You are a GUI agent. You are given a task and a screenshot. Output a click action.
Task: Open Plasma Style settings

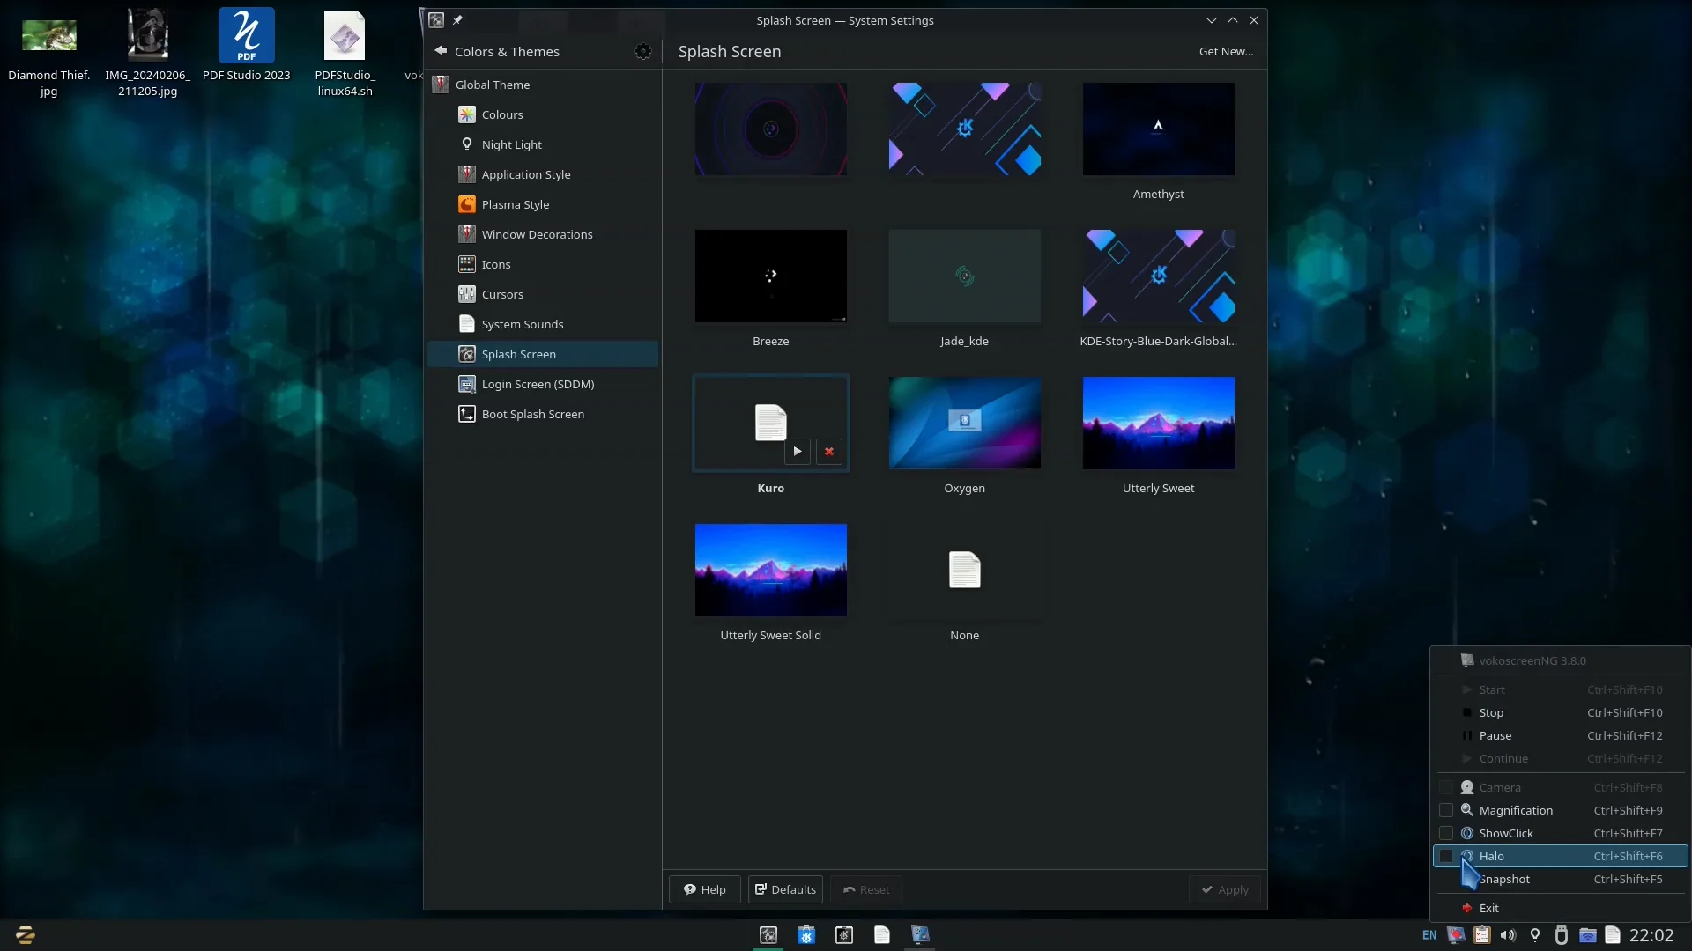tap(543, 204)
